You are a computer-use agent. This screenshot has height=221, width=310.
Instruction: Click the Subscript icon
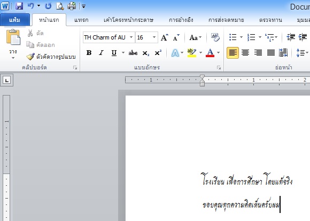tap(146, 53)
